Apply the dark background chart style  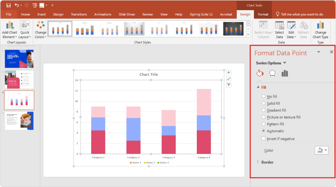[233, 28]
